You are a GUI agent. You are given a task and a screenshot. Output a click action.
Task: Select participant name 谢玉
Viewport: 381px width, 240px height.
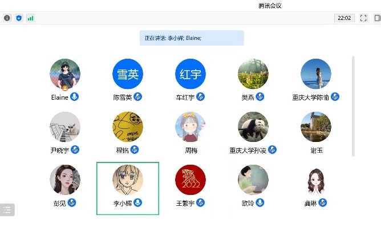click(317, 150)
